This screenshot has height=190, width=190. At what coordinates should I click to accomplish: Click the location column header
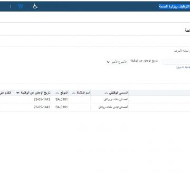[x=64, y=92]
